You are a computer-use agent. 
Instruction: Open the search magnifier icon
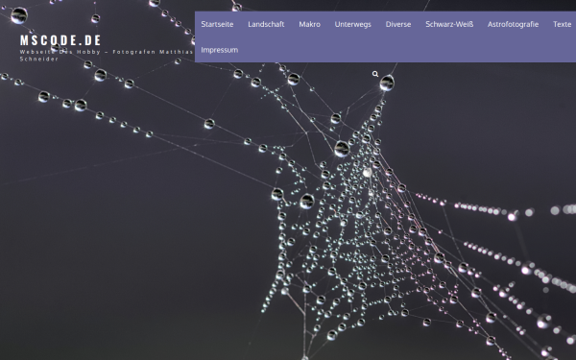click(375, 74)
